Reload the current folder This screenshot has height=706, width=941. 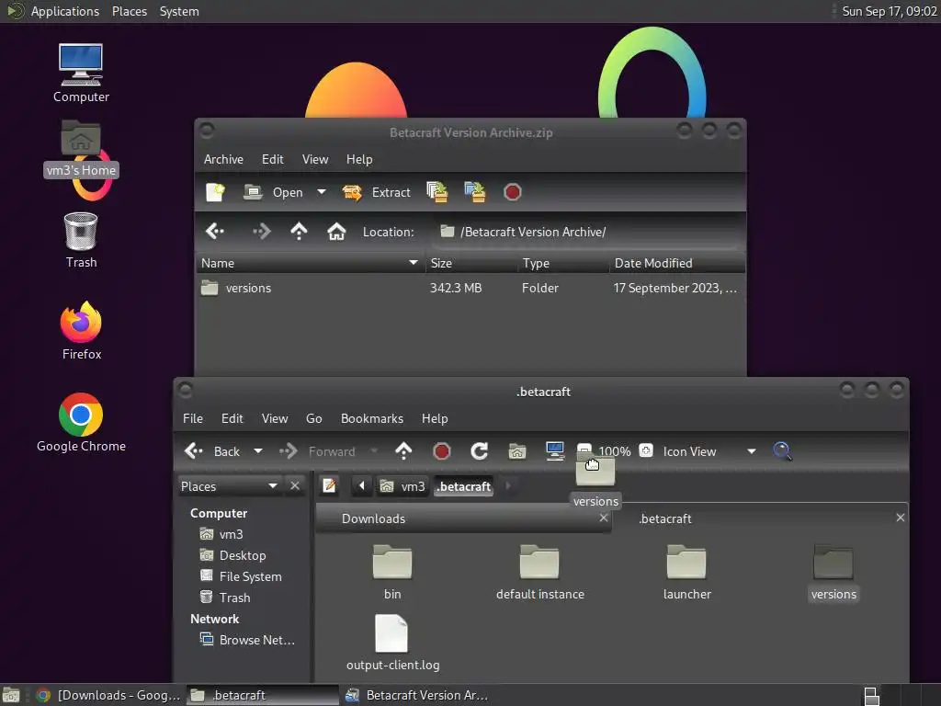pyautogui.click(x=479, y=451)
